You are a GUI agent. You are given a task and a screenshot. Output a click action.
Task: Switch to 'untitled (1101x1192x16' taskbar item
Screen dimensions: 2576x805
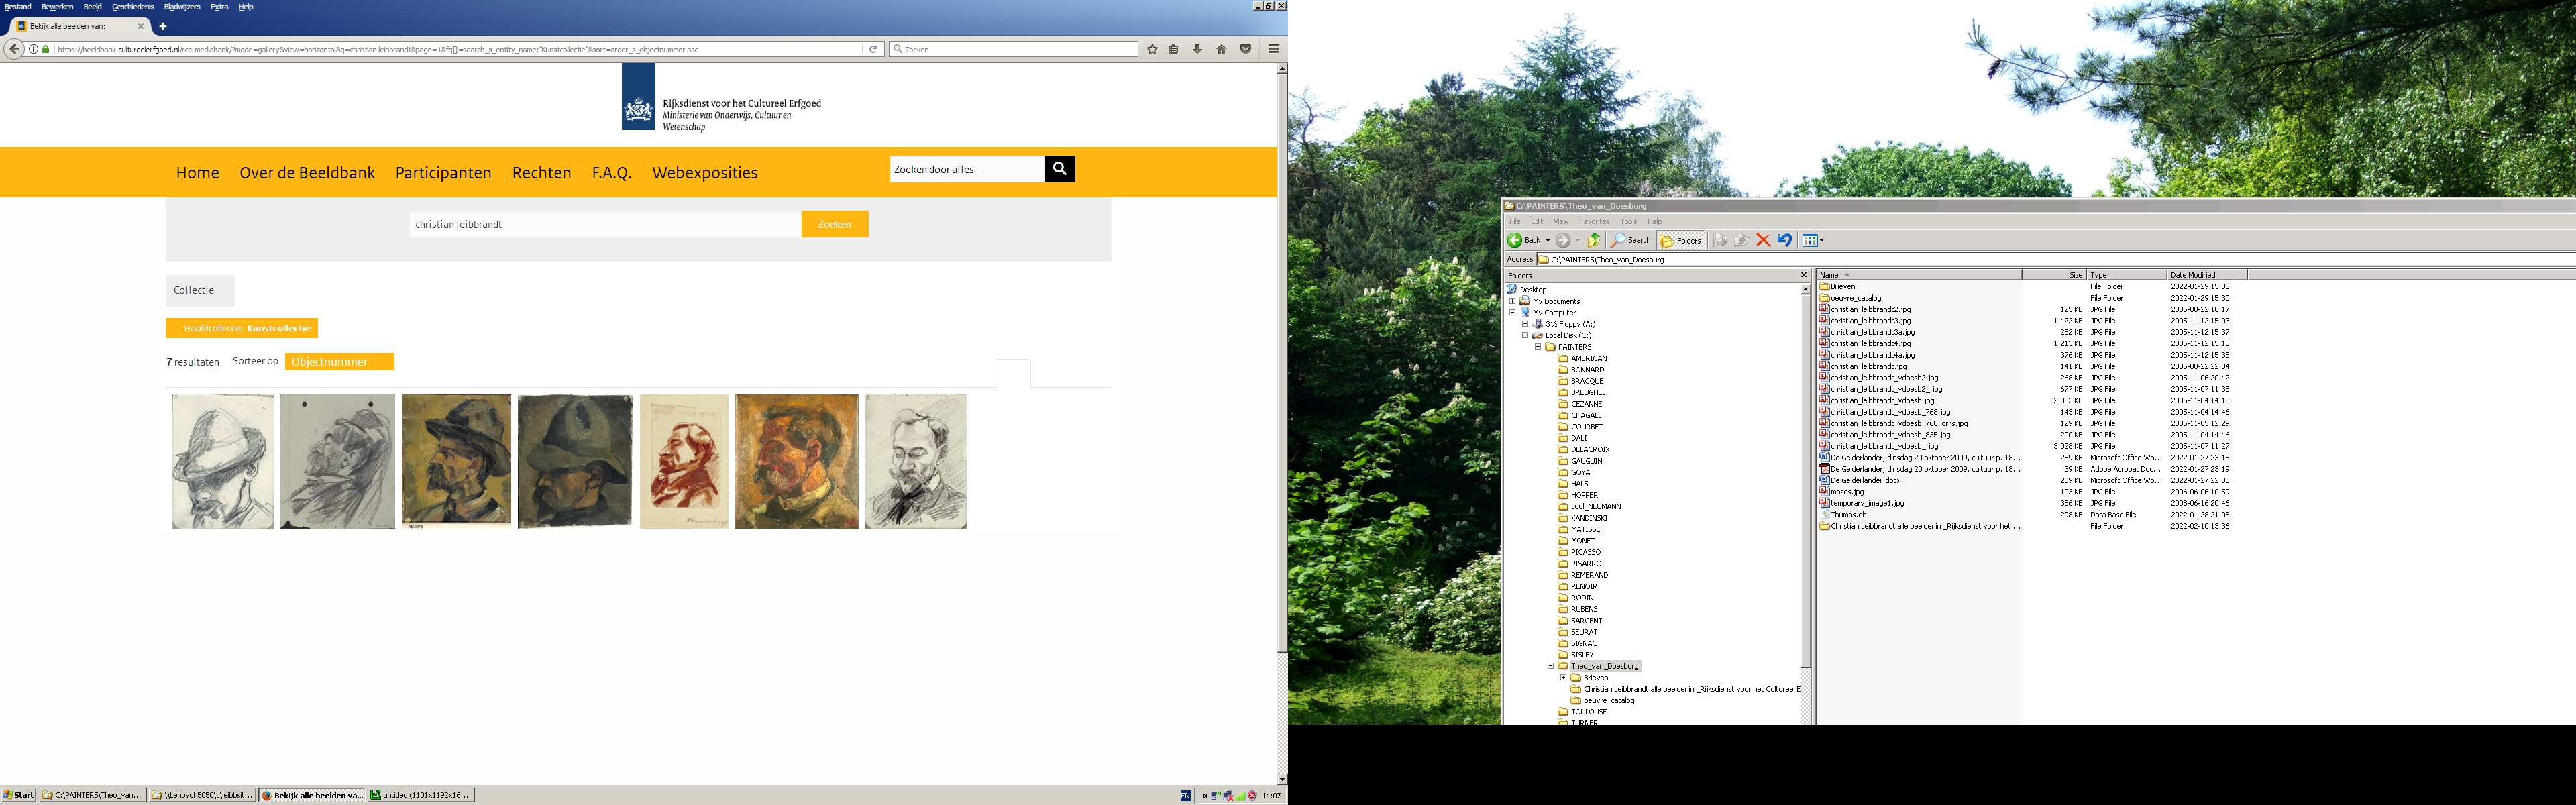(x=421, y=795)
